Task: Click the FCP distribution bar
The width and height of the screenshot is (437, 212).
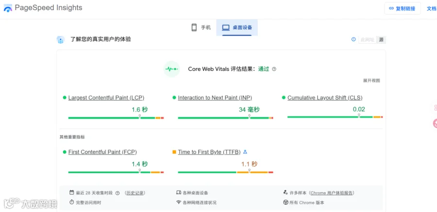Action: click(x=116, y=172)
